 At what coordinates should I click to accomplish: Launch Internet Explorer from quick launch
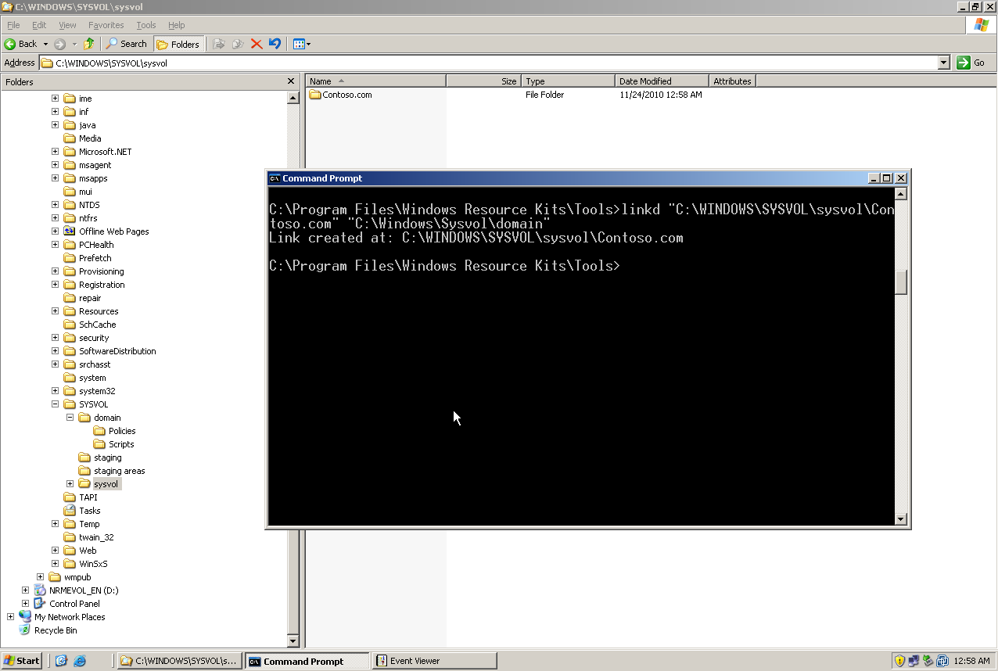[x=80, y=661]
